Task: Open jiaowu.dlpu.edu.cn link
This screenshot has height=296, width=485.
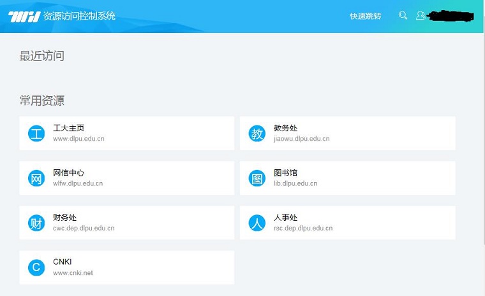Action: (301, 139)
